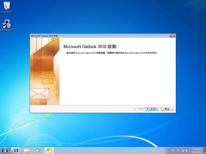Launch Internet Explorer from the taskbar
206x154 pixels.
coord(16,151)
